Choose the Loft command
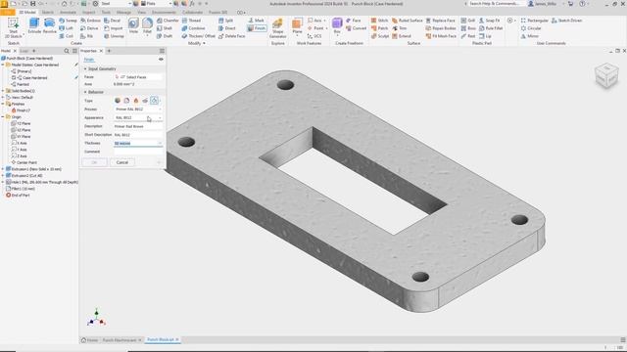The height and width of the screenshot is (352, 627). [67, 28]
